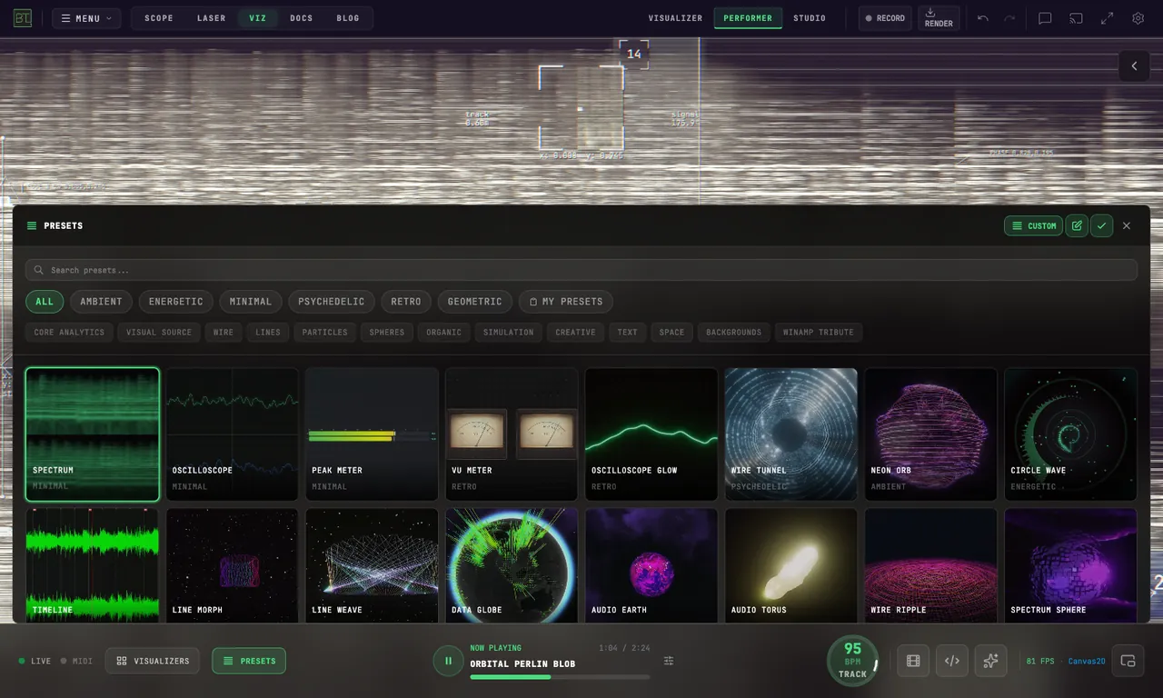Viewport: 1163px width, 698px height.
Task: Open the film strip icon
Action: [x=913, y=661]
